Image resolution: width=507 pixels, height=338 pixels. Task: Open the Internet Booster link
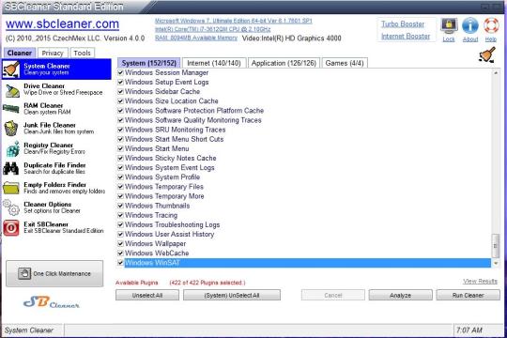406,37
